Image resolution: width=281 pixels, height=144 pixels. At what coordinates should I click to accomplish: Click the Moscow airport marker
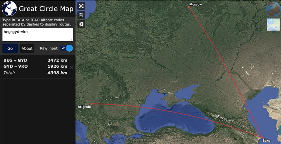coord(189,7)
